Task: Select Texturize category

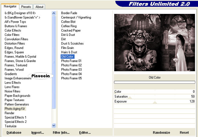Action: (11, 126)
